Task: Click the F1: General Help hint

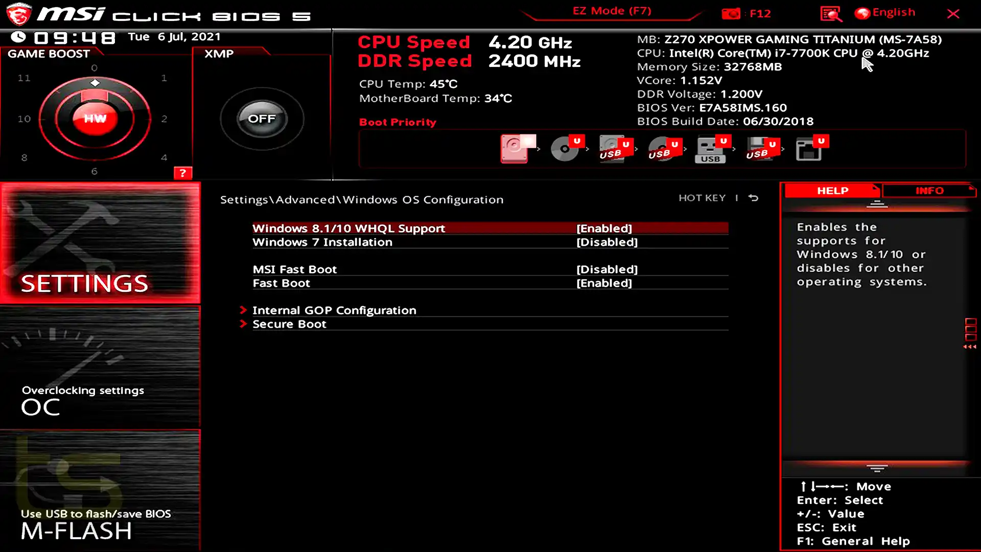Action: coord(853,541)
